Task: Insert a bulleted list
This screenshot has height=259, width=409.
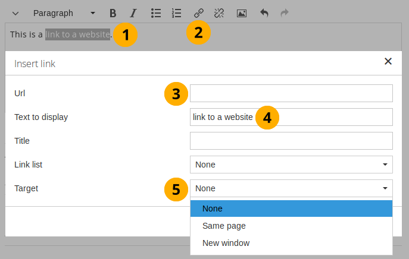Action: tap(156, 13)
